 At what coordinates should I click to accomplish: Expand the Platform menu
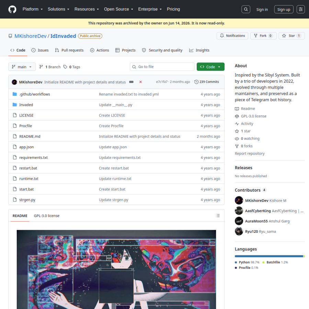(x=33, y=9)
